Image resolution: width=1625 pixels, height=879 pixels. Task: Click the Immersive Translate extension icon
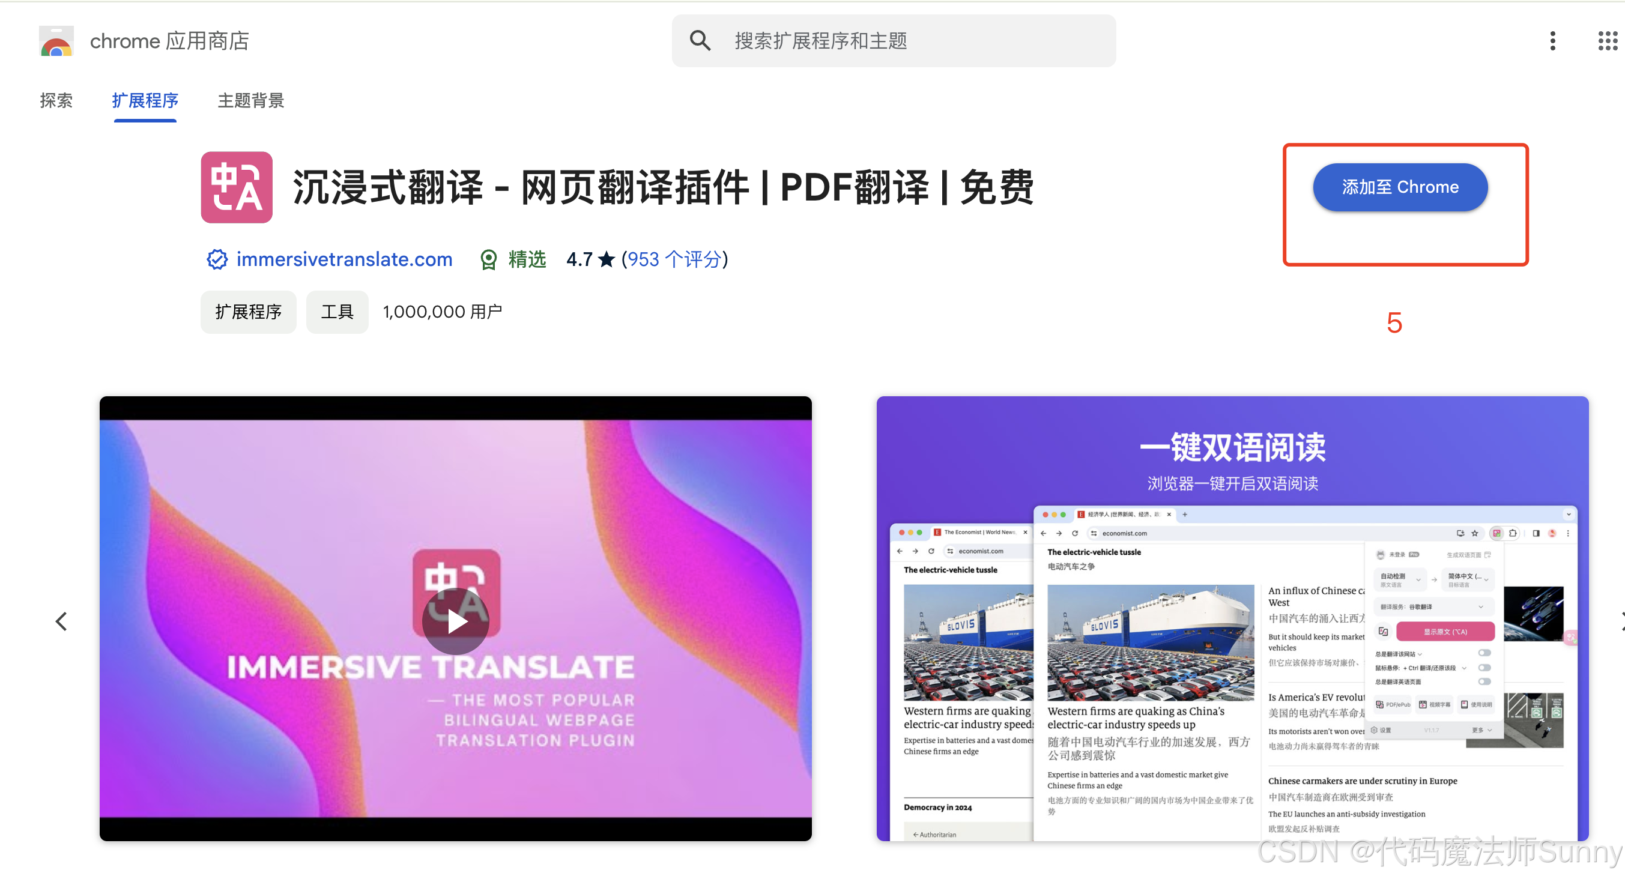[237, 187]
